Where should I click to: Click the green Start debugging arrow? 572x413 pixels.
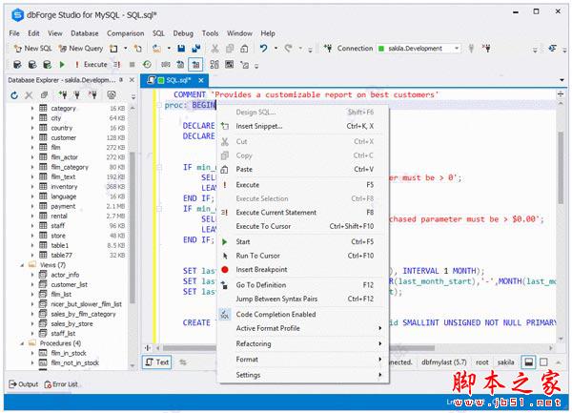[x=62, y=65]
